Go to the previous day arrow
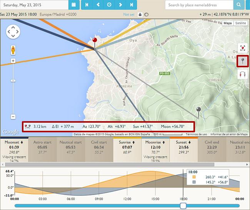This screenshot has width=250, height=210. coord(98,5)
